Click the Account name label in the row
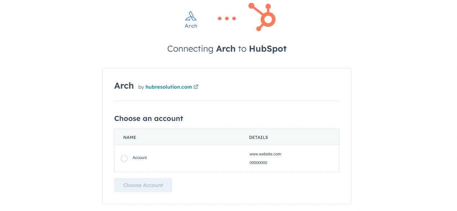Screen dimensions: 457x211 click(140, 158)
